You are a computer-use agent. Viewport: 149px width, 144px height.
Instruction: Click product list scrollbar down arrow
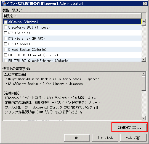click(143, 59)
